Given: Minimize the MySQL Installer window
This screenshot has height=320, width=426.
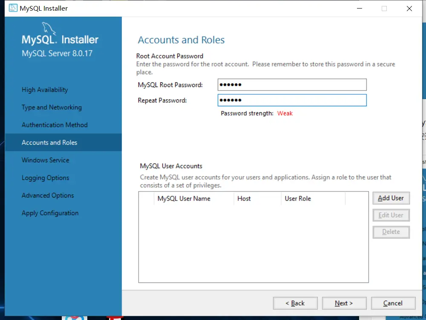Looking at the screenshot, I should click(x=360, y=9).
